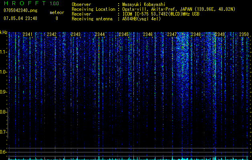Click the 1.1 kHz axis label

tap(3, 52)
